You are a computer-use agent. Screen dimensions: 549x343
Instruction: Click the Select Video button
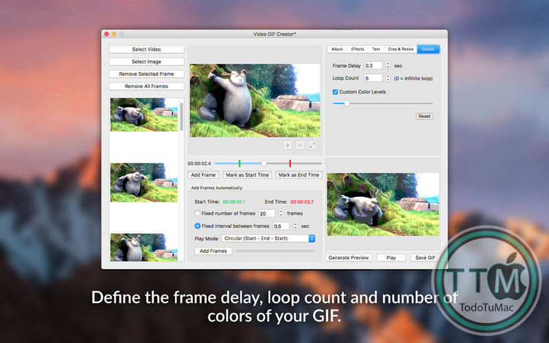(146, 49)
